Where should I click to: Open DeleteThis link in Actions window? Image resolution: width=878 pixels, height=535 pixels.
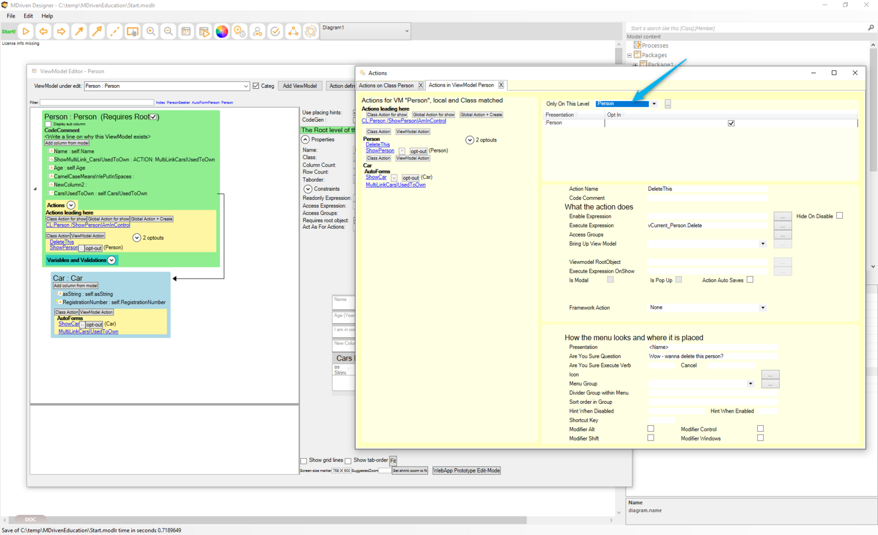click(x=378, y=145)
